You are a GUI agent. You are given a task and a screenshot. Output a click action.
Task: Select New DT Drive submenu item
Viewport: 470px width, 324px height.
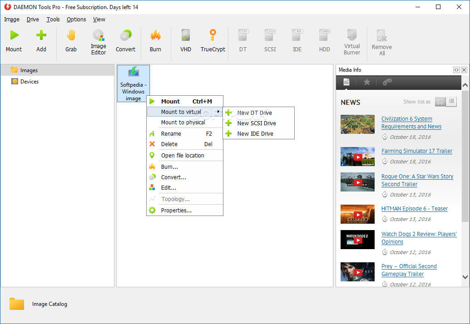[x=258, y=113]
